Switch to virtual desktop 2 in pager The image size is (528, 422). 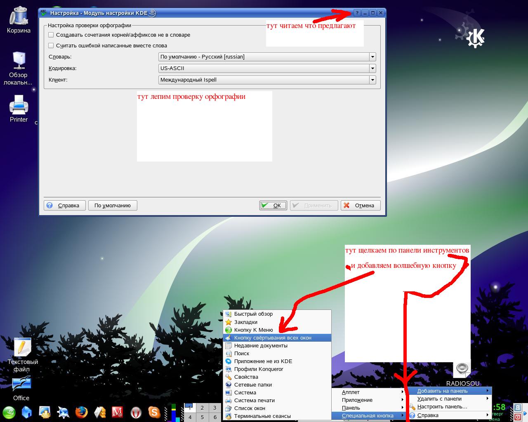click(x=202, y=408)
